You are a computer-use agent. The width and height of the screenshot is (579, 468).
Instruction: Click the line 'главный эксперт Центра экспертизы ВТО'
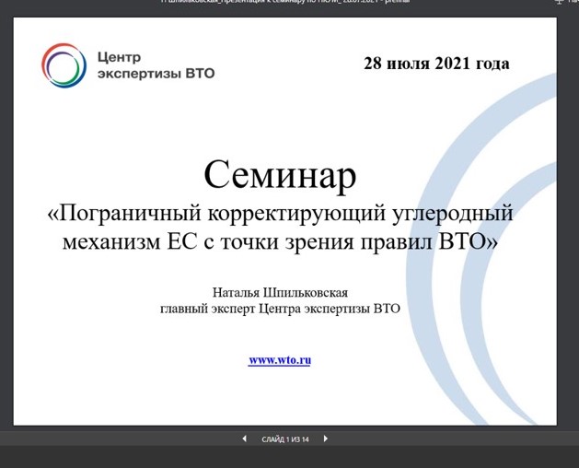(280, 309)
